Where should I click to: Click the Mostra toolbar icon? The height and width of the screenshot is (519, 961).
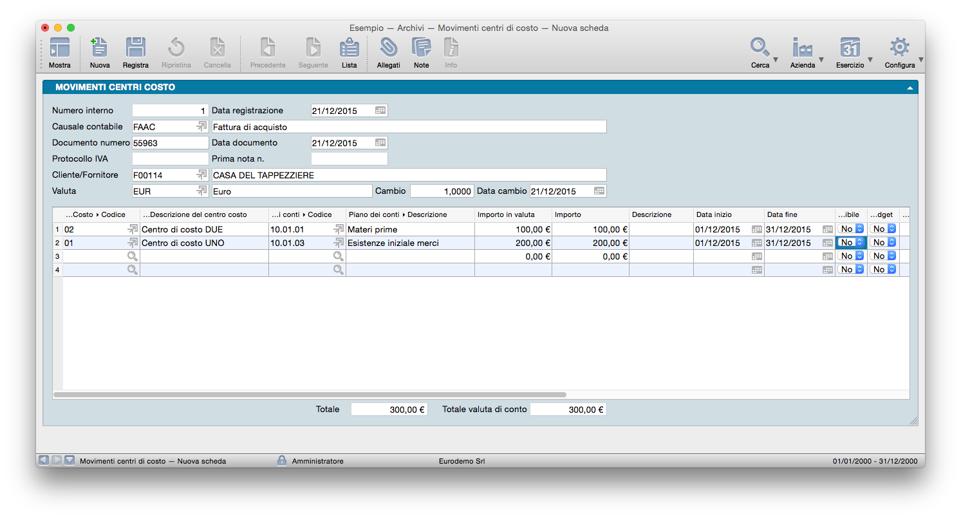(x=60, y=48)
